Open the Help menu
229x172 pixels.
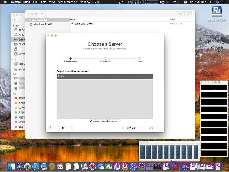96,2
